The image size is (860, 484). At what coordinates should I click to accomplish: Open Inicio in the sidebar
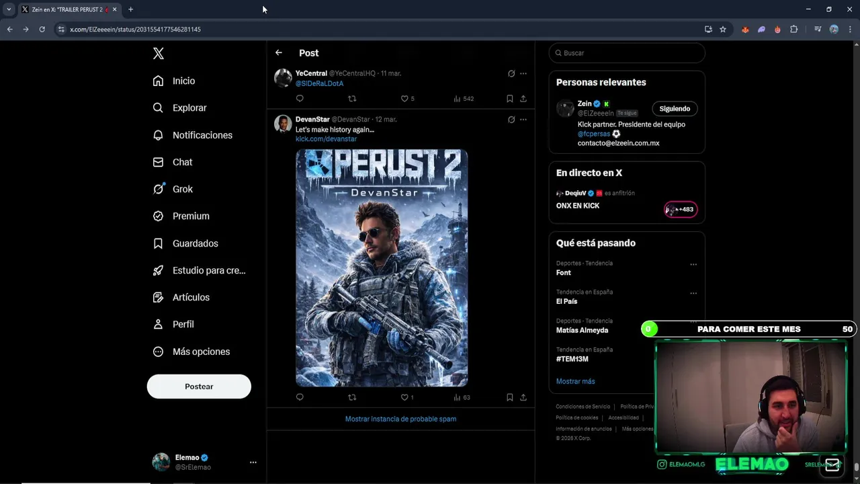174,81
